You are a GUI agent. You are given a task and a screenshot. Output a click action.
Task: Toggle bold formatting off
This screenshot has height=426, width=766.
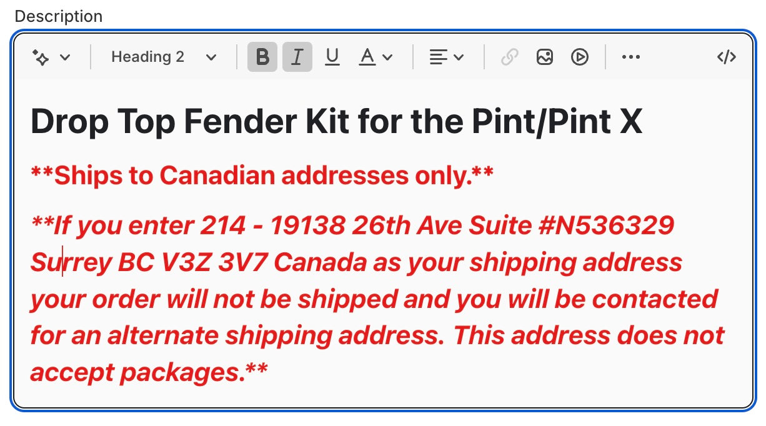coord(262,57)
